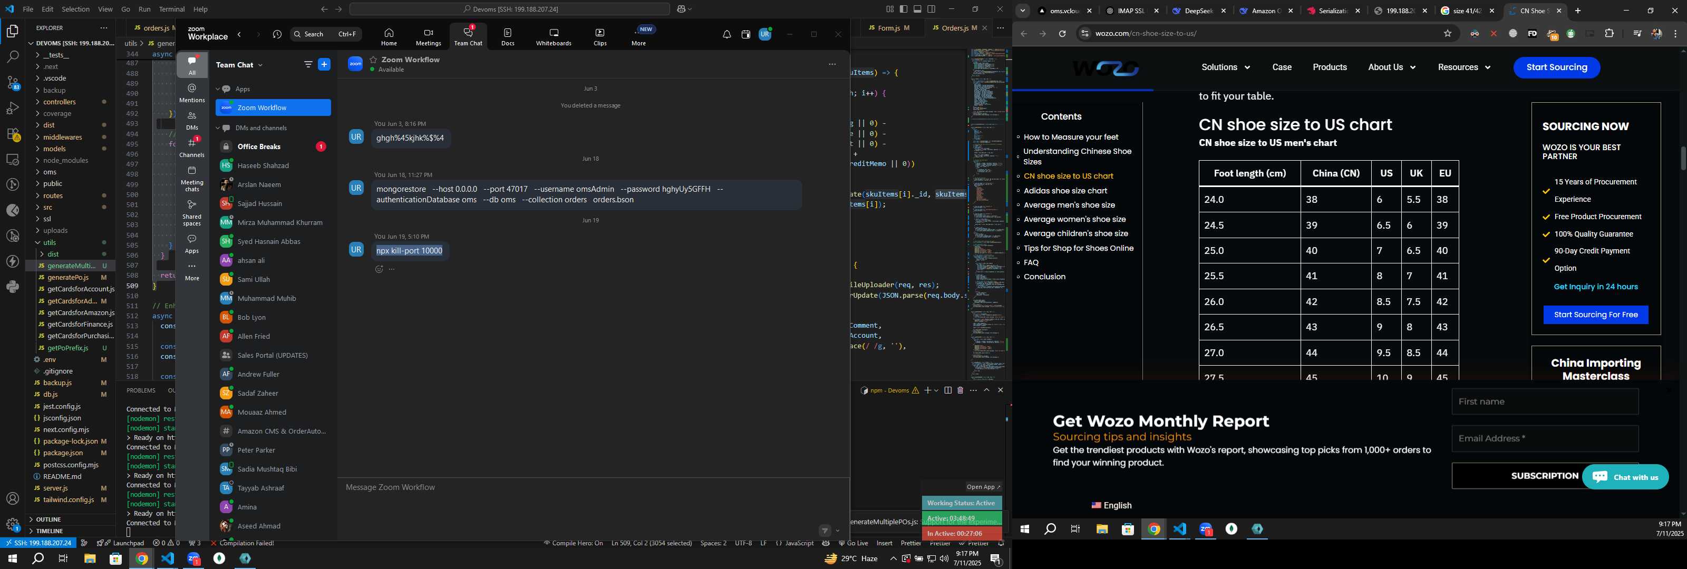Viewport: 1687px width, 569px height.
Task: Kill terminal with trash icon
Action: coord(960,390)
